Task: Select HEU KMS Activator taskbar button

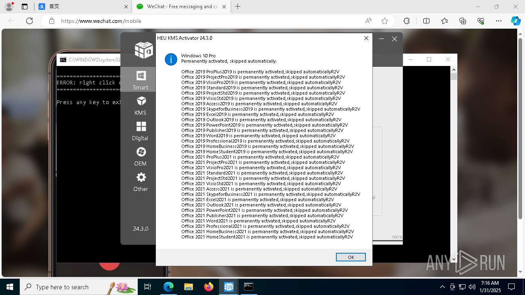Action: [x=228, y=287]
